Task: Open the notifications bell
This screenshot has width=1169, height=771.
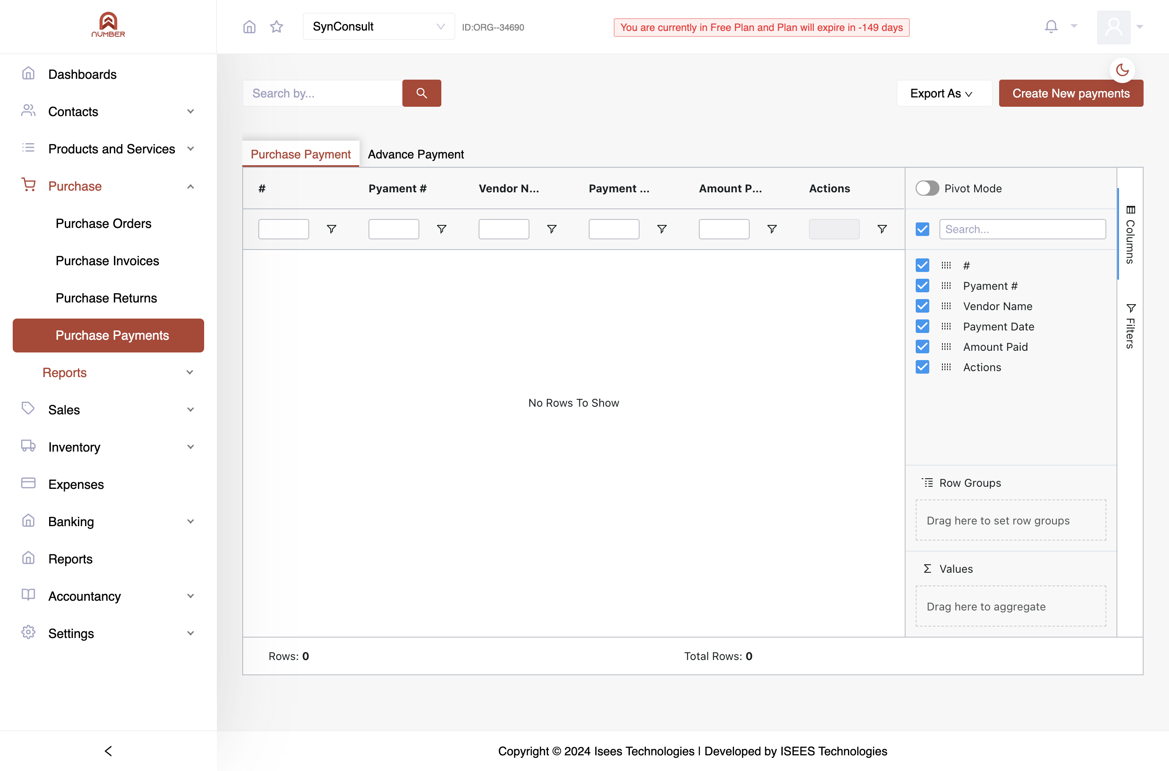Action: pyautogui.click(x=1051, y=27)
